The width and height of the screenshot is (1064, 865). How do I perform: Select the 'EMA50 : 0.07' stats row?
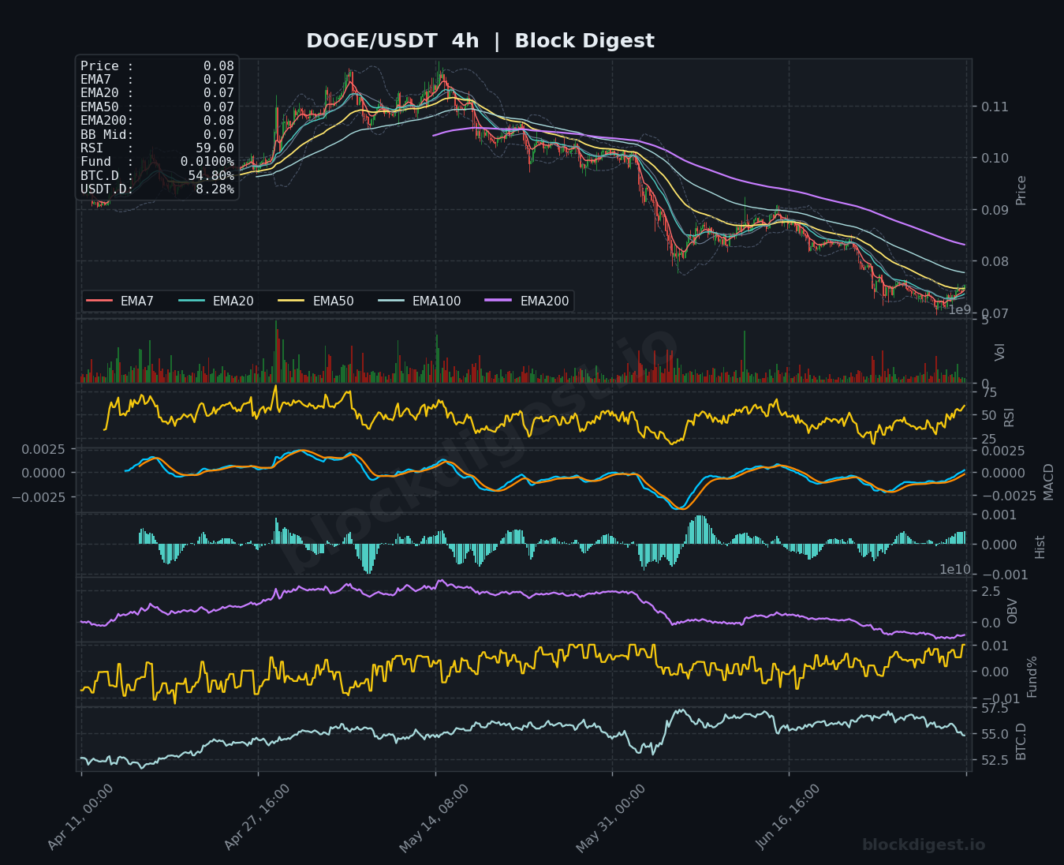pos(157,107)
